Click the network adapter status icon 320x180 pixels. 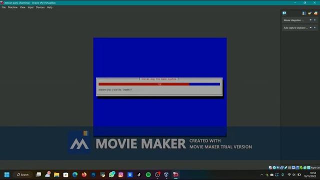point(282,168)
